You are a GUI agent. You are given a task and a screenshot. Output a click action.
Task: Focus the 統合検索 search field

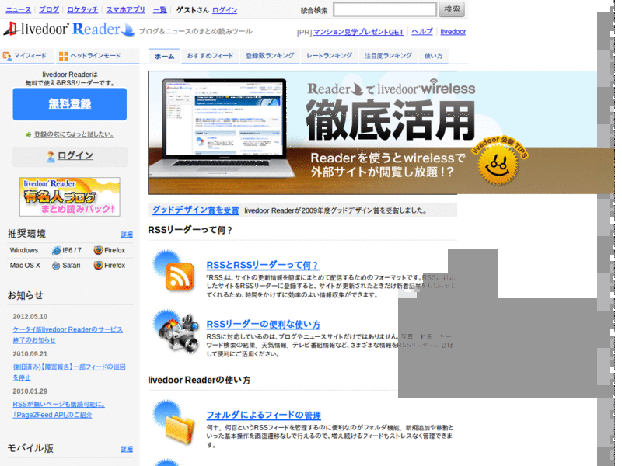point(384,9)
